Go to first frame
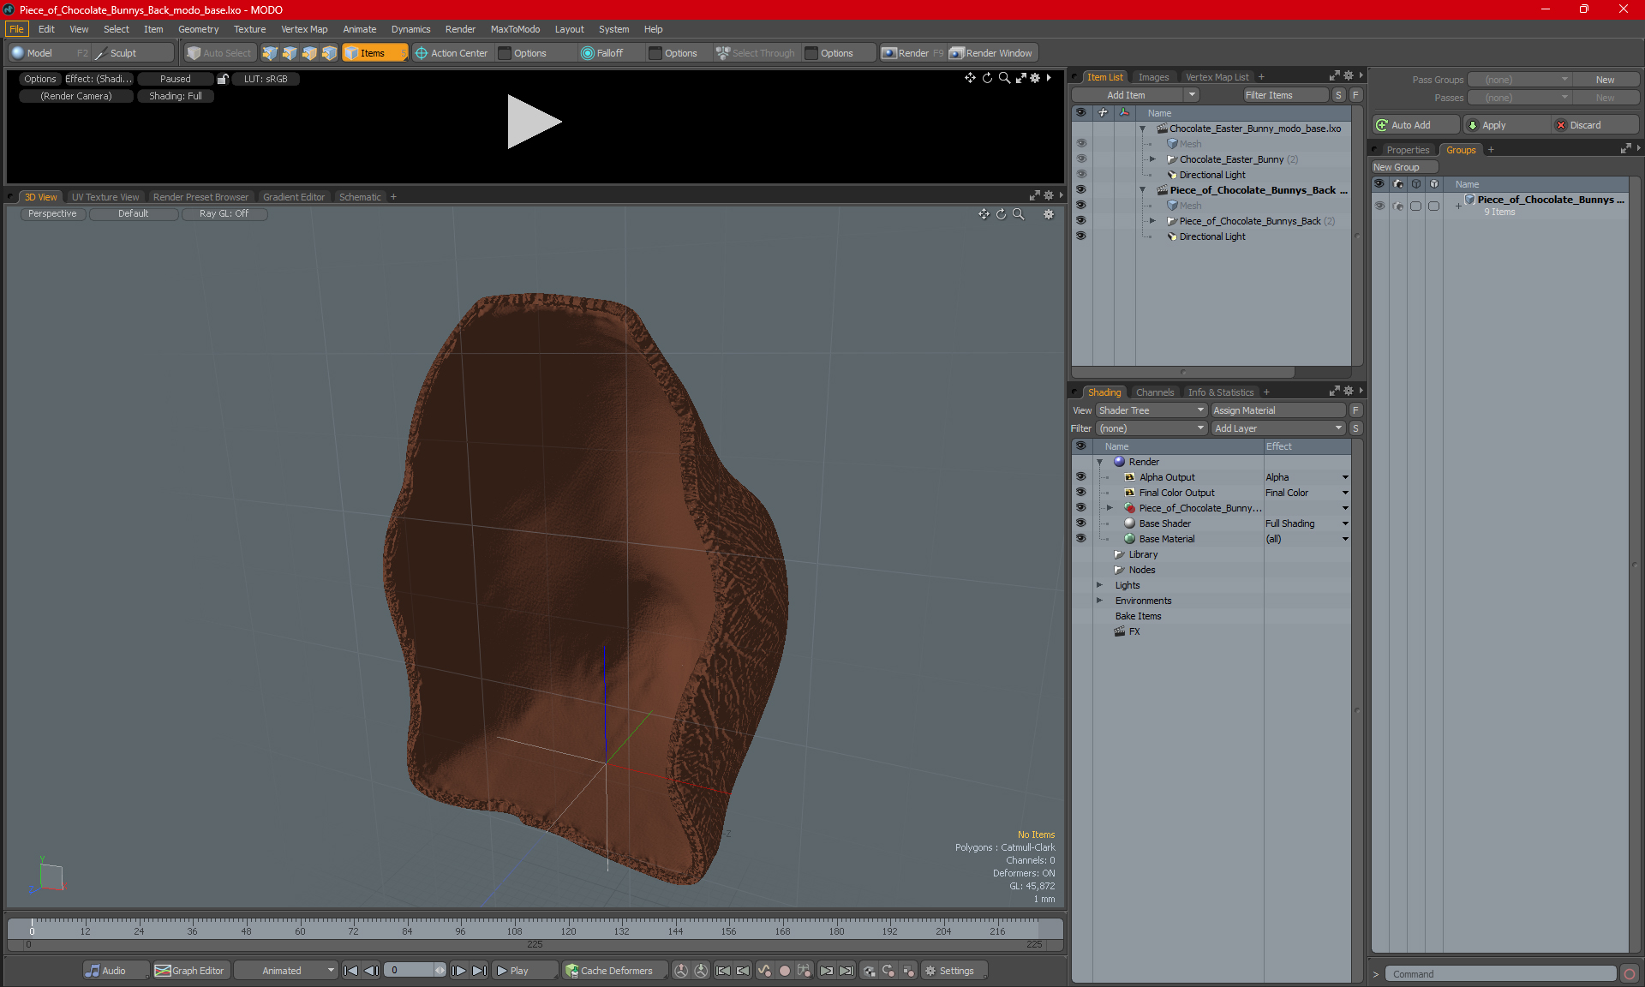 point(350,971)
